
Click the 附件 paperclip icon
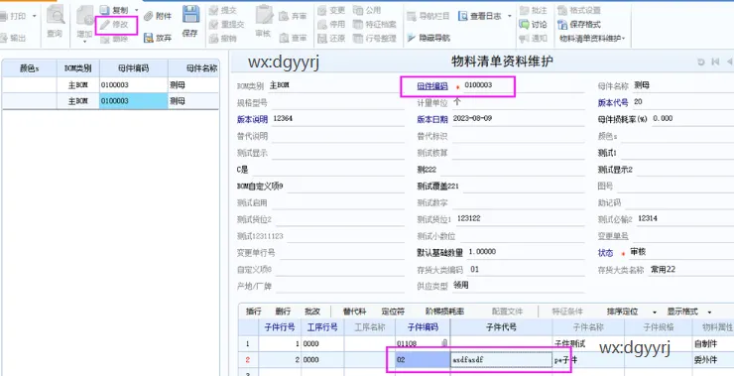149,17
